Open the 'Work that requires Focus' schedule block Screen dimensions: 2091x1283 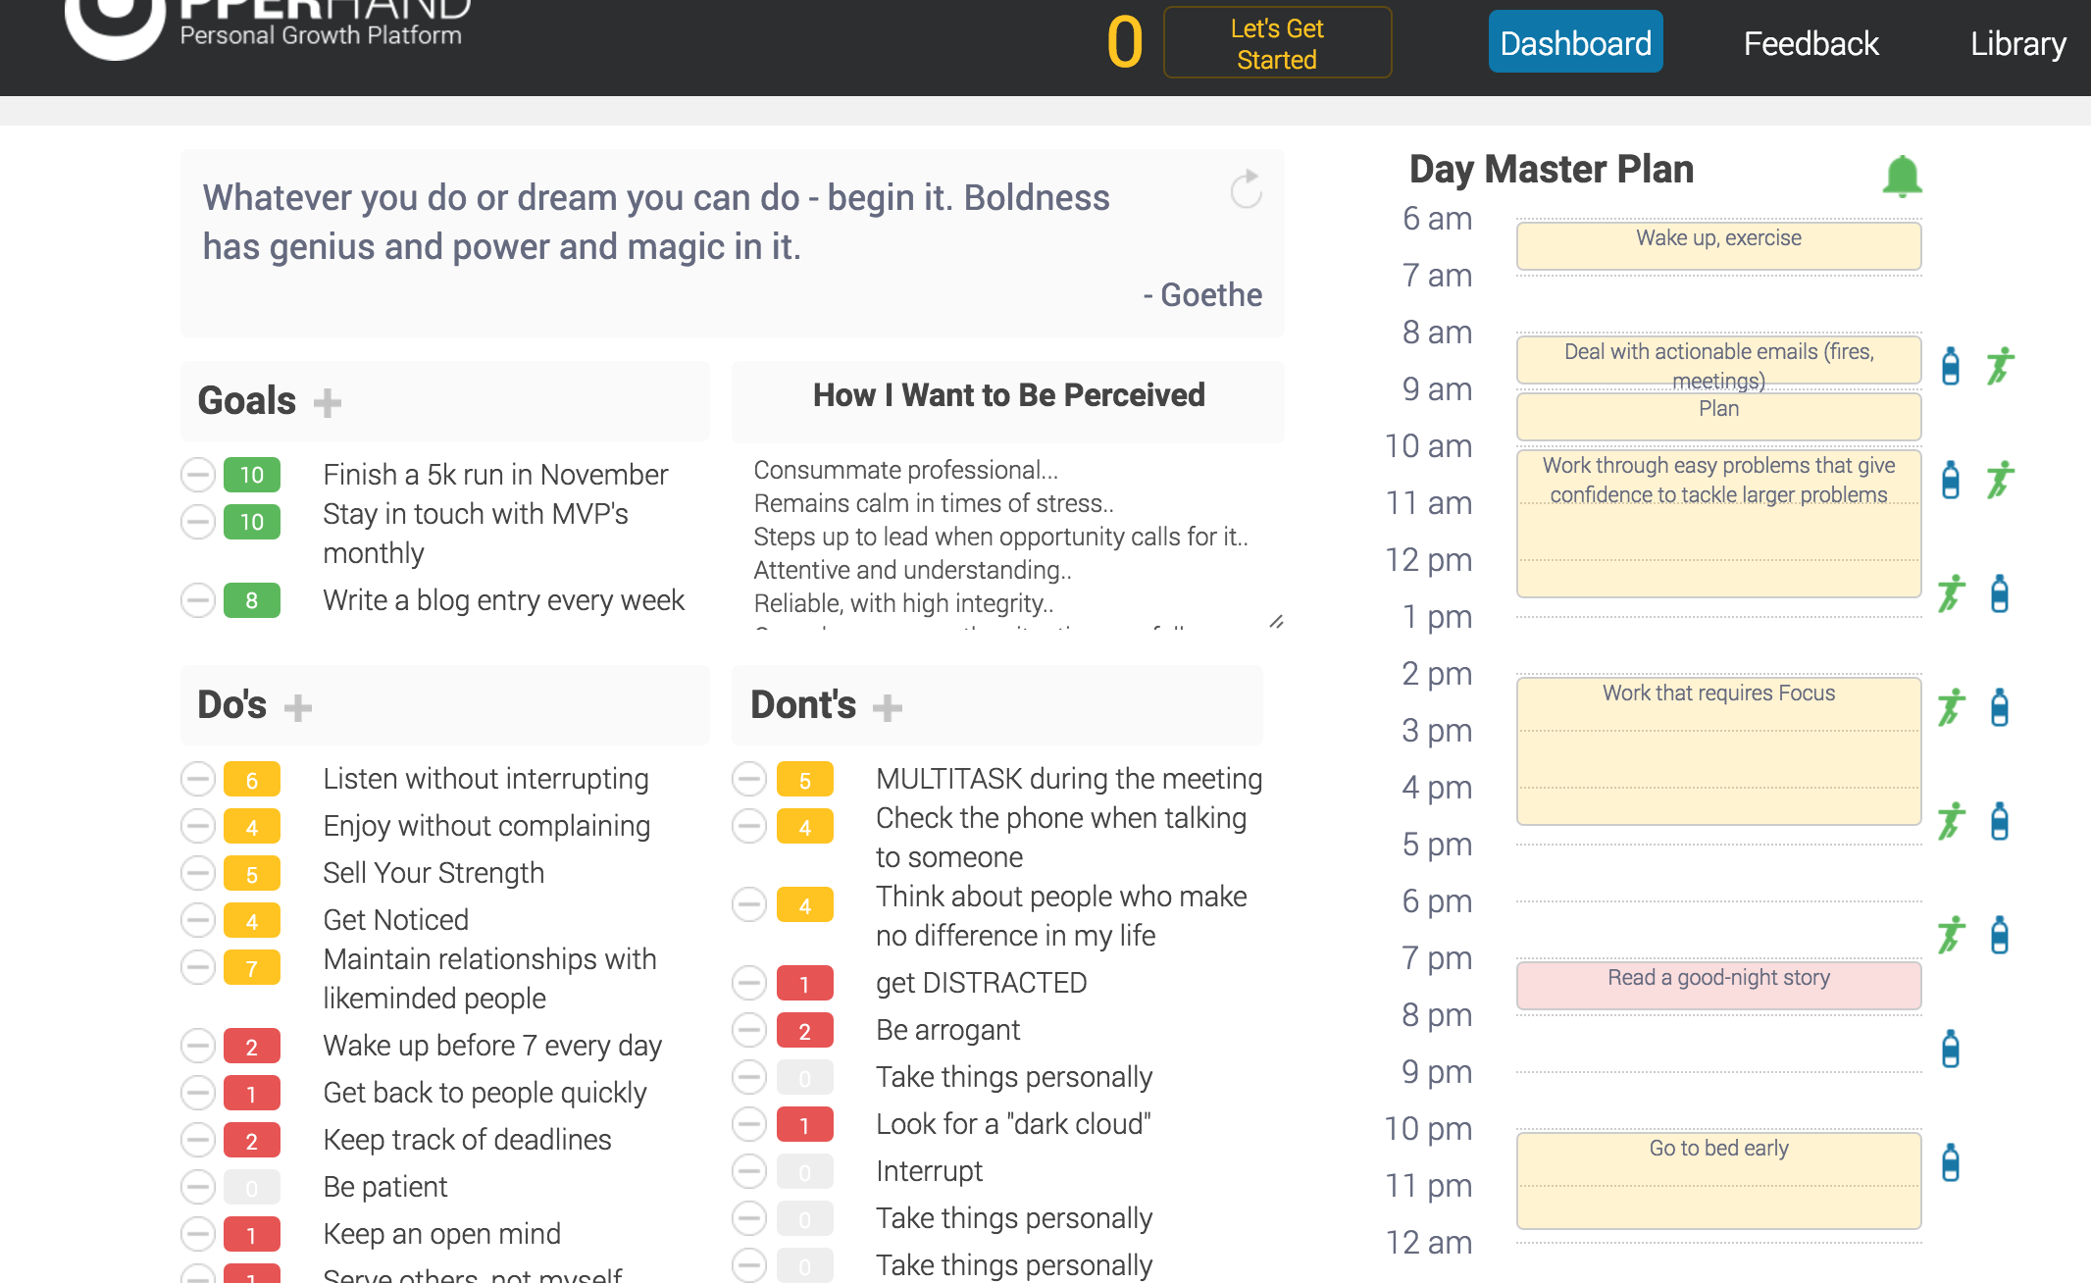click(x=1716, y=750)
